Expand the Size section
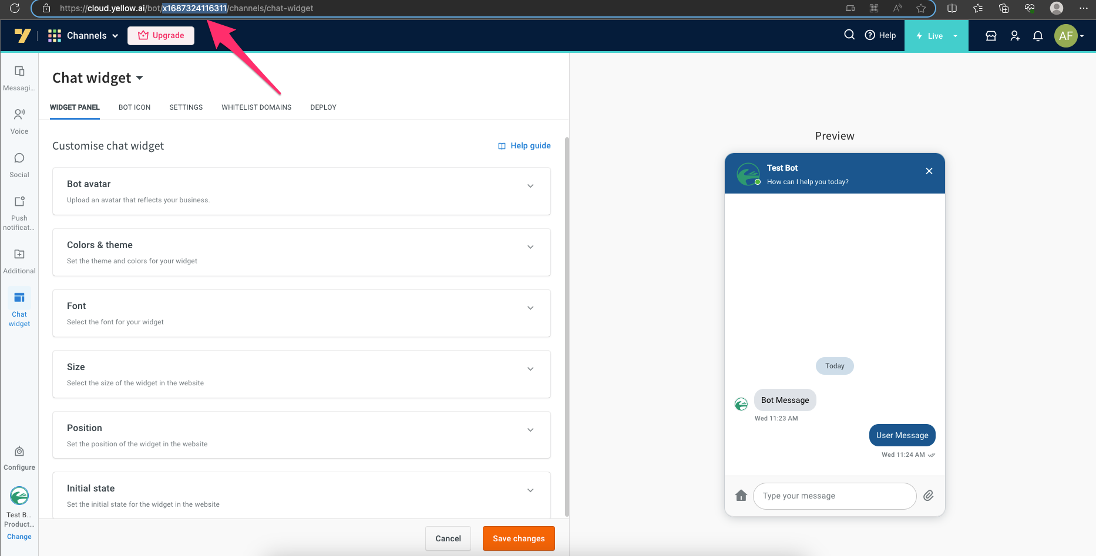Image resolution: width=1096 pixels, height=556 pixels. pyautogui.click(x=301, y=374)
